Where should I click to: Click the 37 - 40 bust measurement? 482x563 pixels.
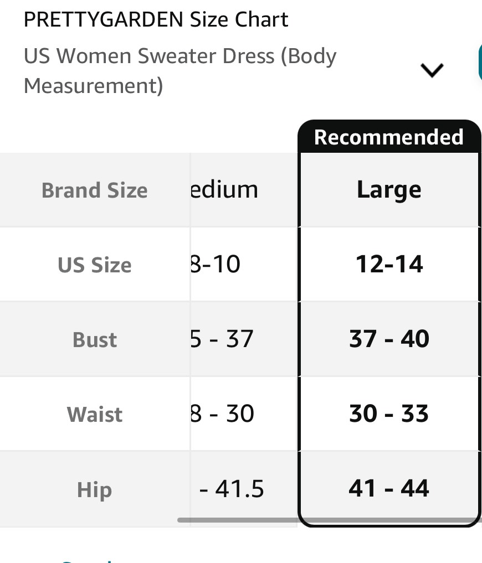(x=389, y=339)
